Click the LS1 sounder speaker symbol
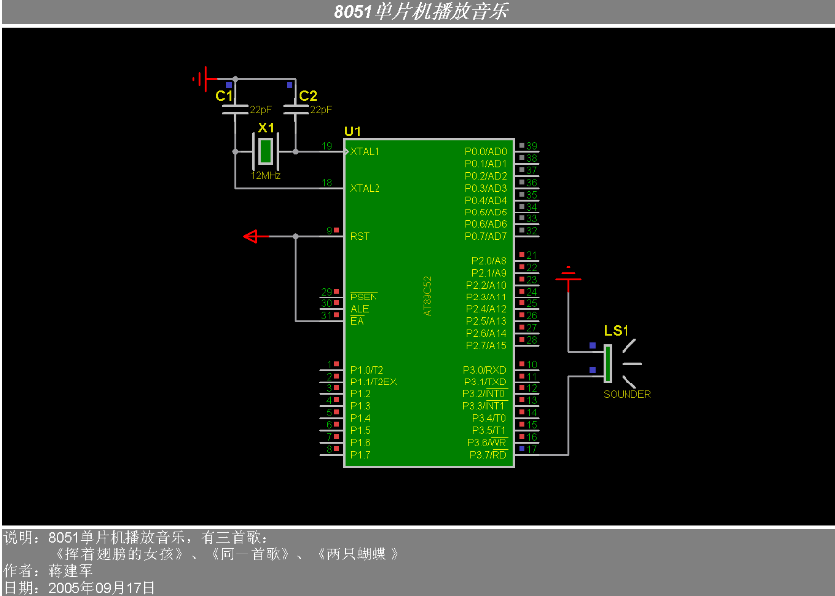The width and height of the screenshot is (835, 596). 621,364
